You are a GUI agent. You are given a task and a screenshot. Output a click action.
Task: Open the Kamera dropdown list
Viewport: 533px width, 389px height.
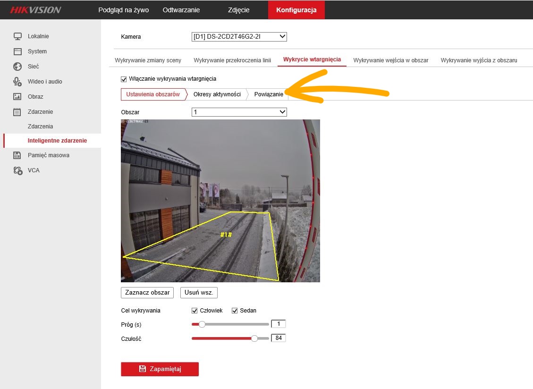[x=239, y=37]
